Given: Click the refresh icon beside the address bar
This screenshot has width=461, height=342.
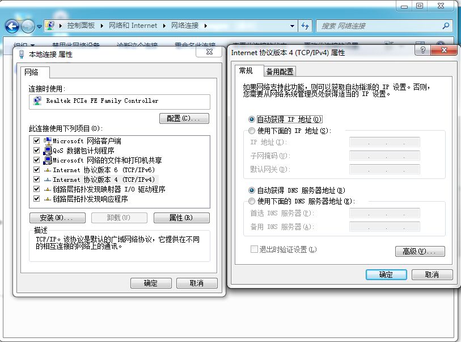Looking at the screenshot, I should tap(306, 25).
